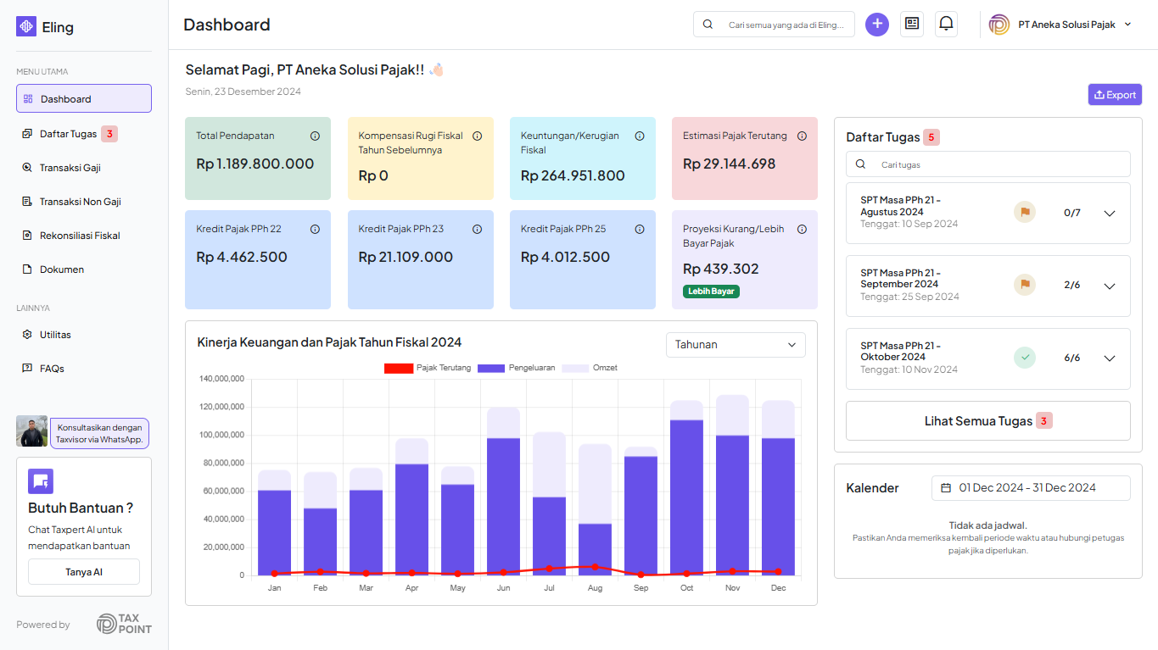Viewport: 1158px width, 650px height.
Task: Click the Rp 29.144.698 value
Action: point(730,164)
